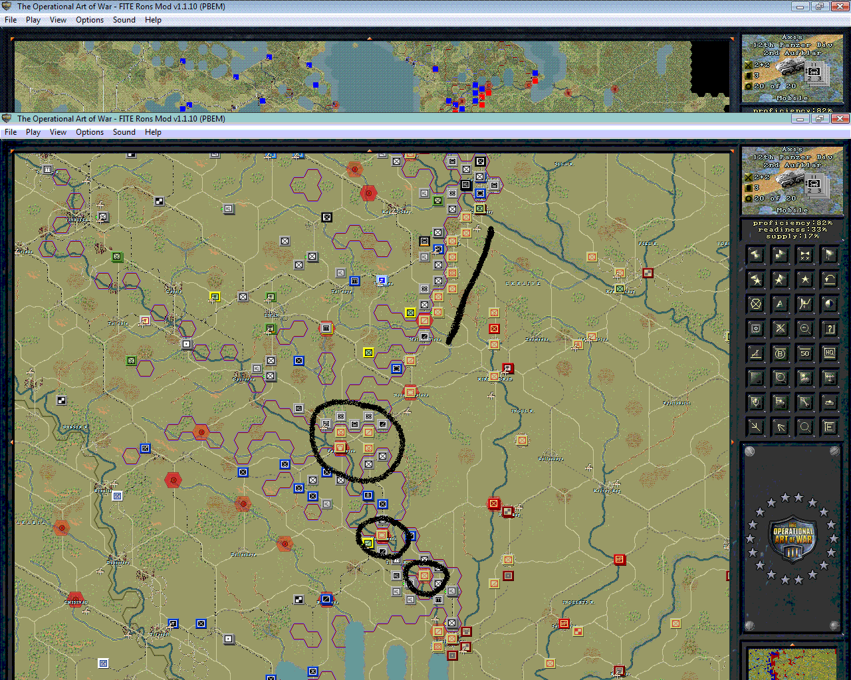This screenshot has width=851, height=680.
Task: Click the tank on document icon
Action: [x=781, y=402]
